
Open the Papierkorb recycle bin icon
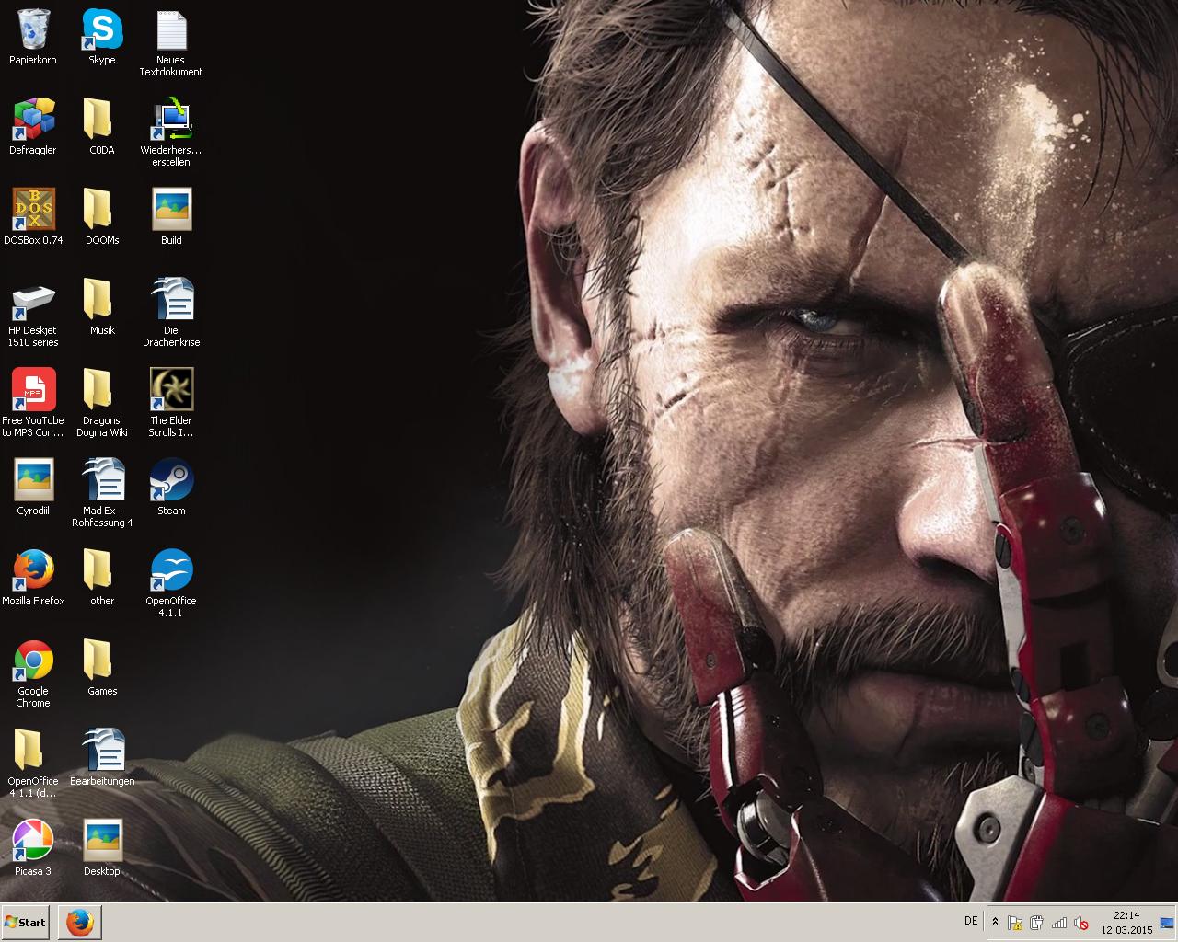tap(33, 29)
